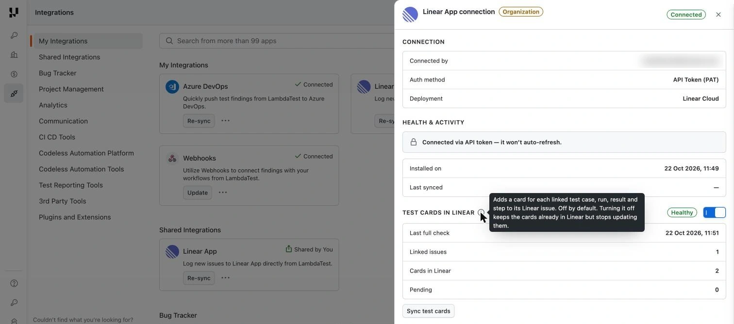Click the Integrations page title
The image size is (734, 324).
[x=54, y=13]
